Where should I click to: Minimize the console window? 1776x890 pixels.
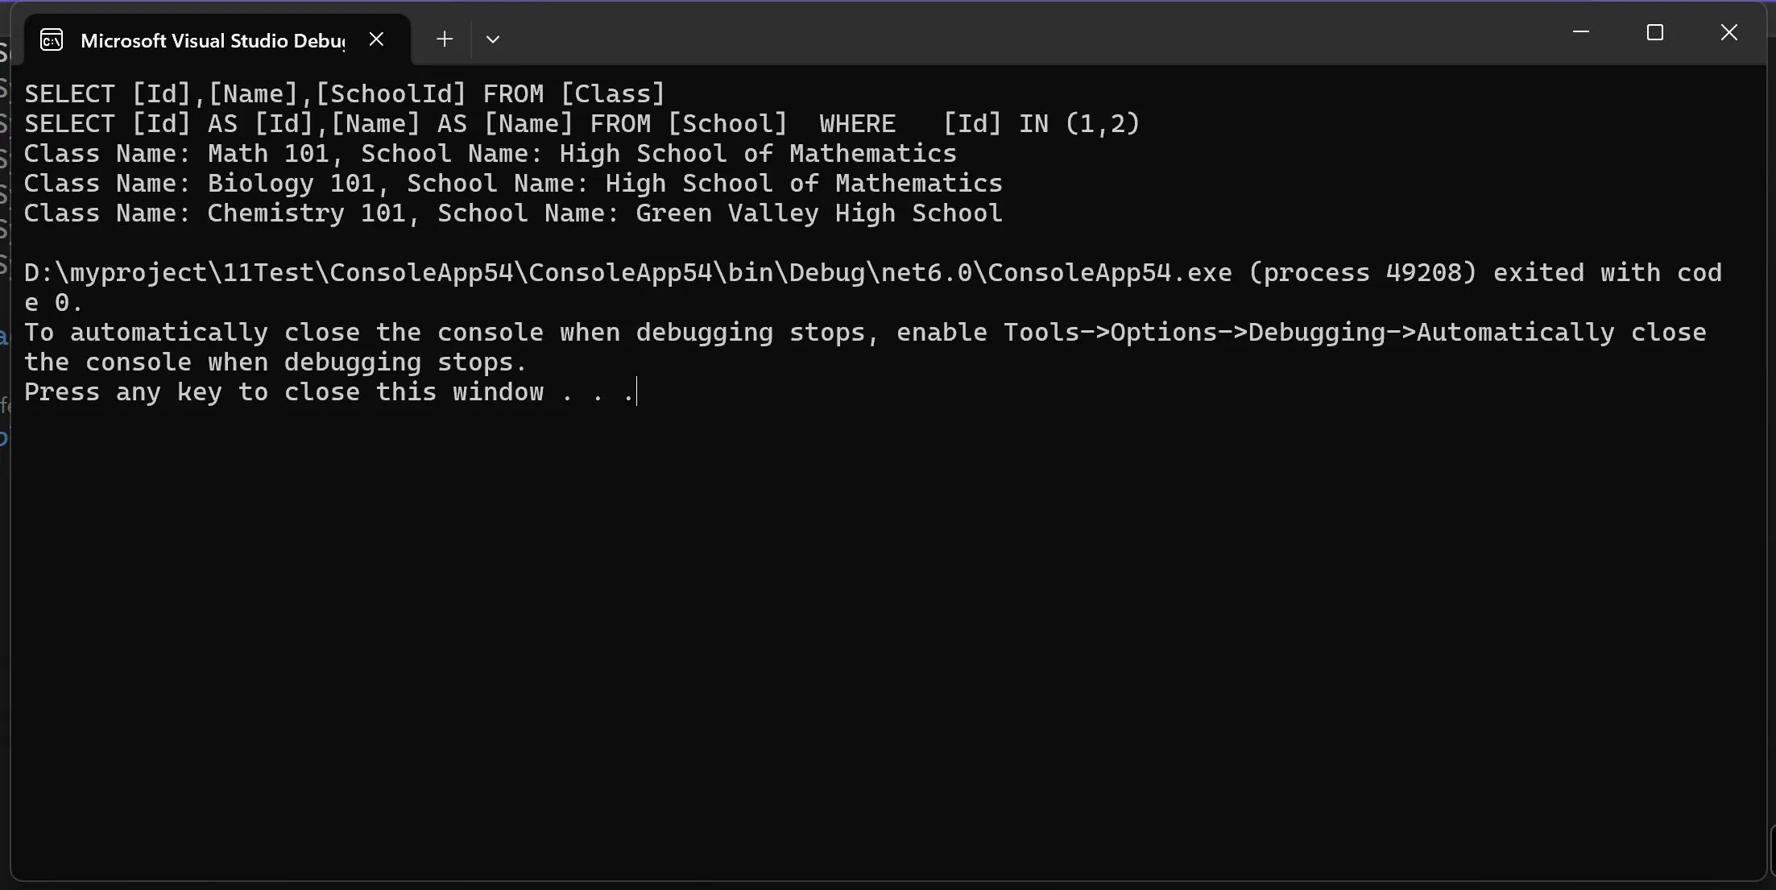(x=1581, y=32)
